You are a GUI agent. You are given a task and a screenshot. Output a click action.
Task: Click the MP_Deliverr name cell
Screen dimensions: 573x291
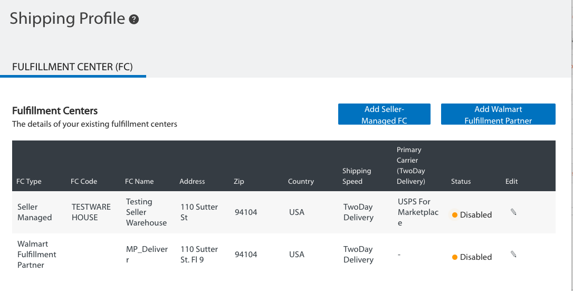147,255
